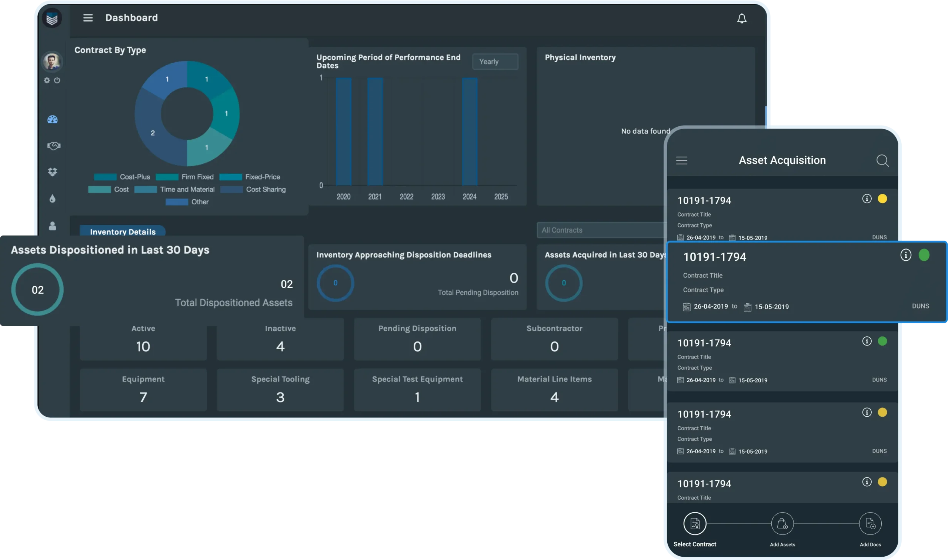Open the hamburger menu beside Dashboard
The image size is (948, 560).
(x=88, y=18)
